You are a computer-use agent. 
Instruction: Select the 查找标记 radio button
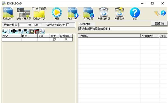(66, 39)
